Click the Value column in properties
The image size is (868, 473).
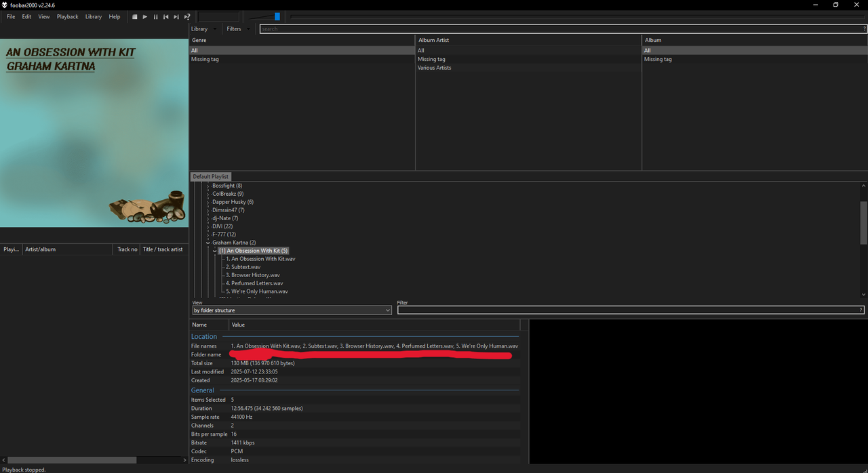374,325
